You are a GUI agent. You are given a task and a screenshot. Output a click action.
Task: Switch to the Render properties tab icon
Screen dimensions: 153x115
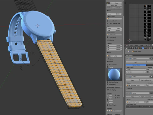(130, 48)
